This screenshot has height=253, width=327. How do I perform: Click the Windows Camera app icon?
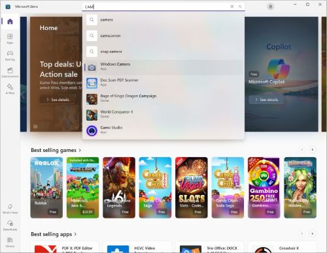click(92, 68)
